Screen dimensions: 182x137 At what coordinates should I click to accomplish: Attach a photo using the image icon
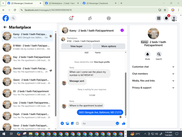[67, 123]
